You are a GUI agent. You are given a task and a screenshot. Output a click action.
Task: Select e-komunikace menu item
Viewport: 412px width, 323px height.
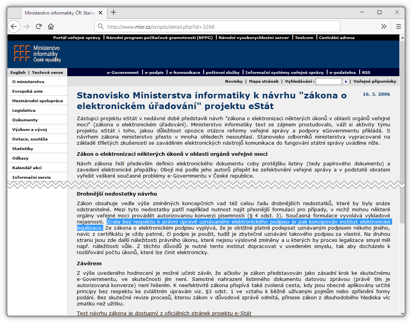185,72
